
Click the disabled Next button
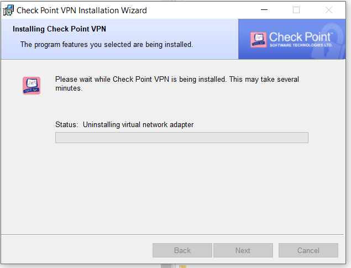pyautogui.click(x=243, y=250)
